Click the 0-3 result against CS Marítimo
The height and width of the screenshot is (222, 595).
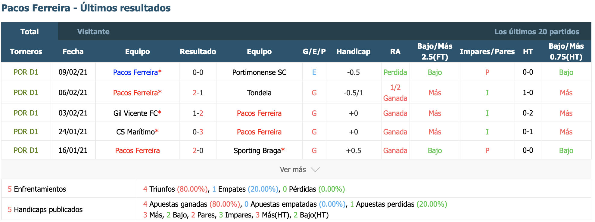pos(198,132)
